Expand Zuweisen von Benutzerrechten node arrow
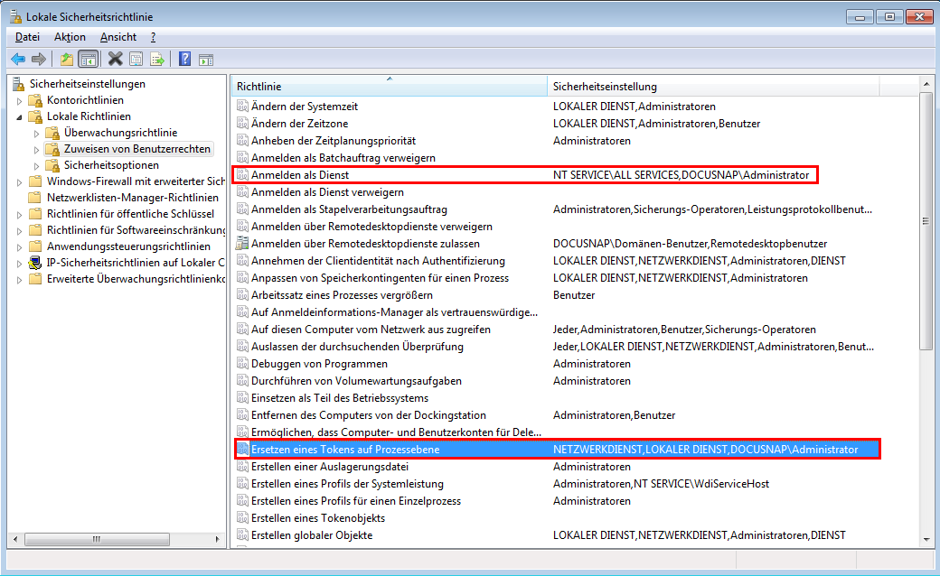The width and height of the screenshot is (940, 576). (36, 149)
